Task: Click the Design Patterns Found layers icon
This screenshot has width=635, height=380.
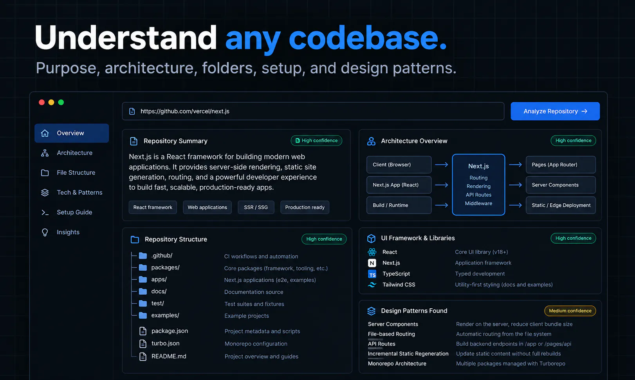Action: [x=371, y=311]
